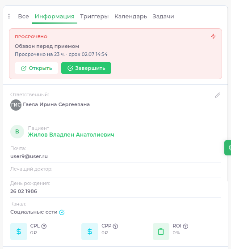
Task: Click the verified checkmark next to Социальные сети
Action: click(62, 212)
